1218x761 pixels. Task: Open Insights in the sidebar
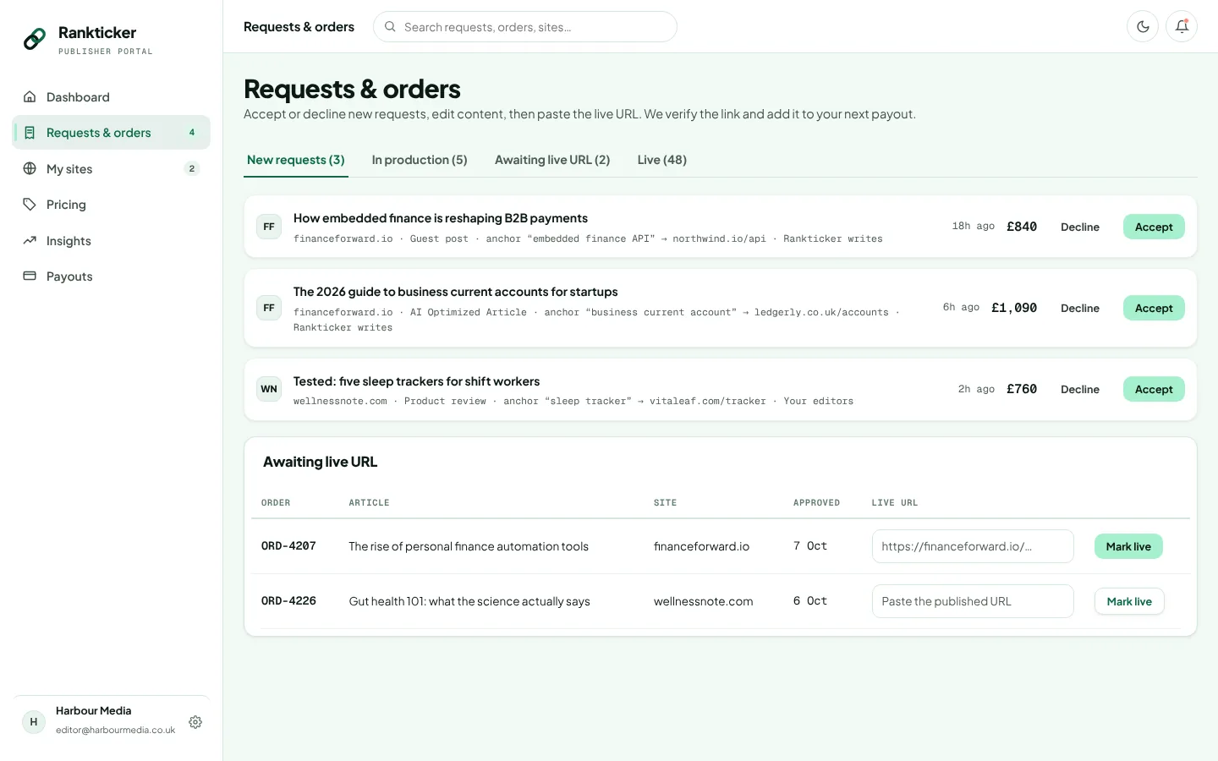(x=111, y=240)
